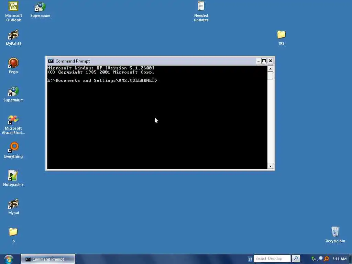Click the 'Microsoft Windows XP [Version 5.1.2600]' line
352x264 pixels.
(101, 68)
